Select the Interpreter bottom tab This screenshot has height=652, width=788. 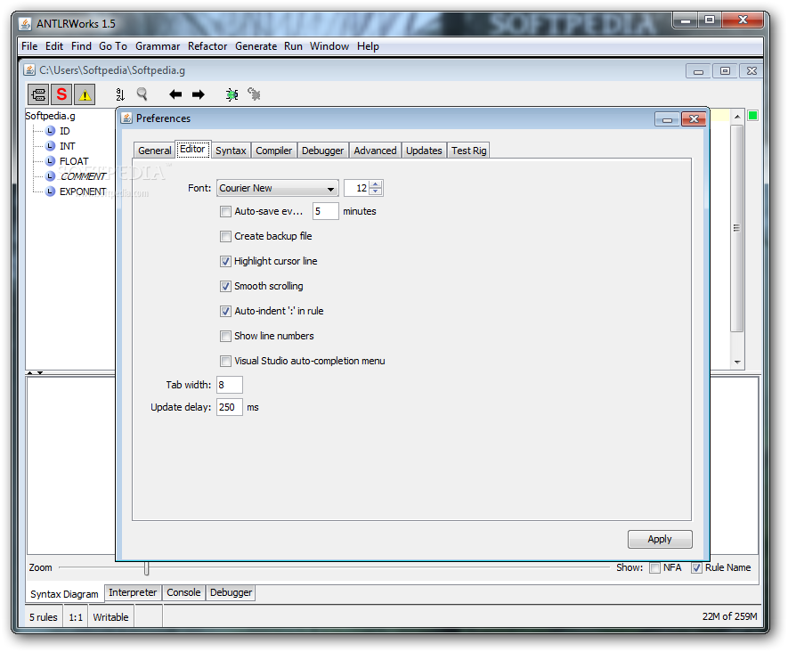[133, 592]
